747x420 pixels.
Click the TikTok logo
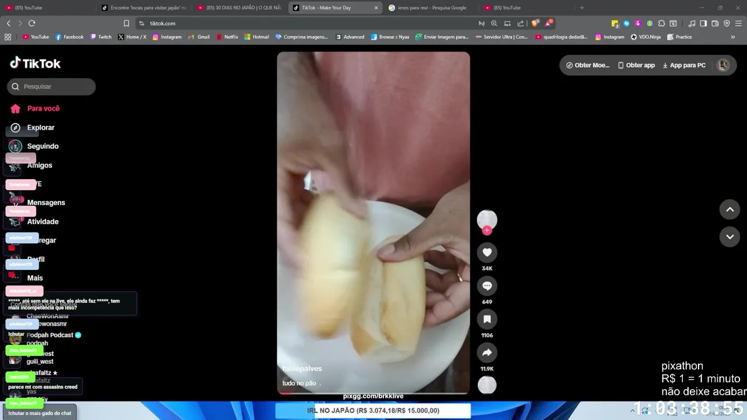pos(35,63)
